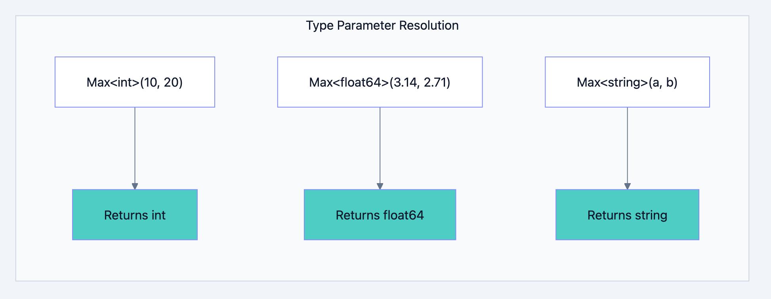771x299 pixels.
Task: Click the teal 'Returns float64' box
Action: point(380,215)
